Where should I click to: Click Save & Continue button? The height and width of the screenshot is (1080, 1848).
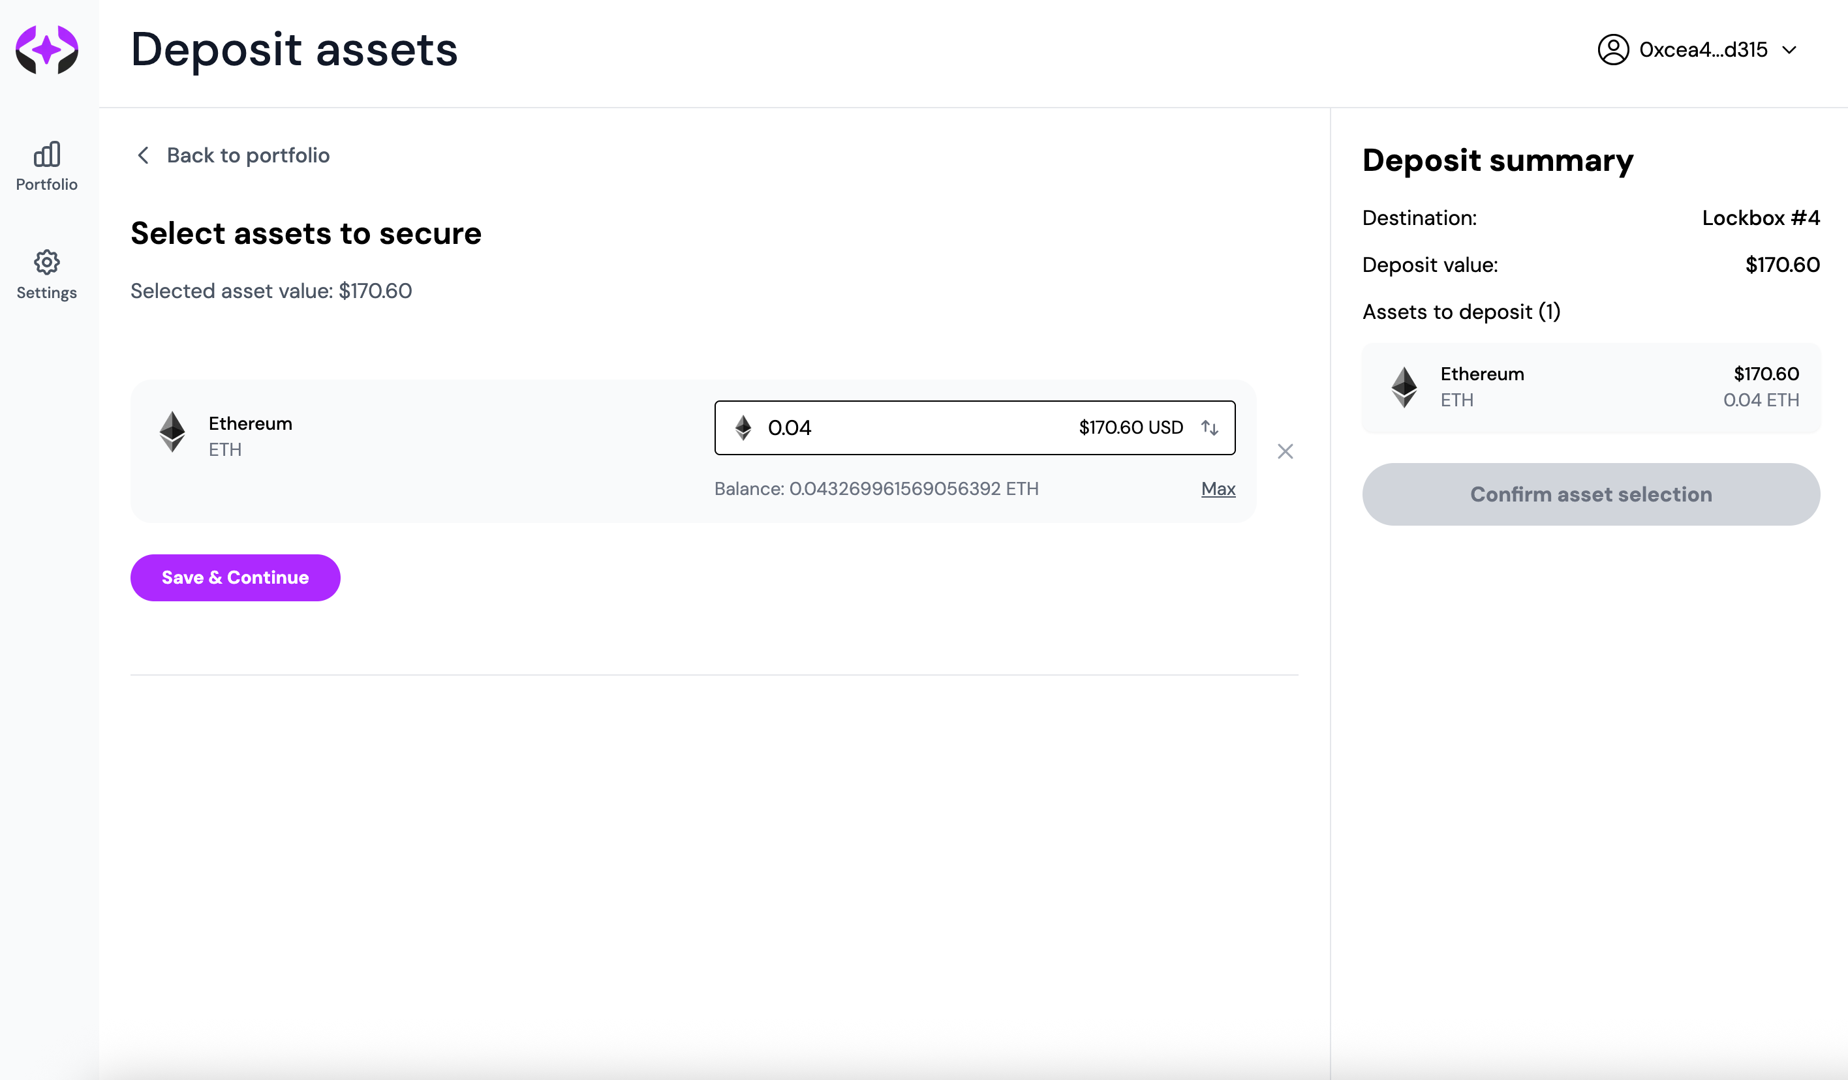tap(236, 577)
